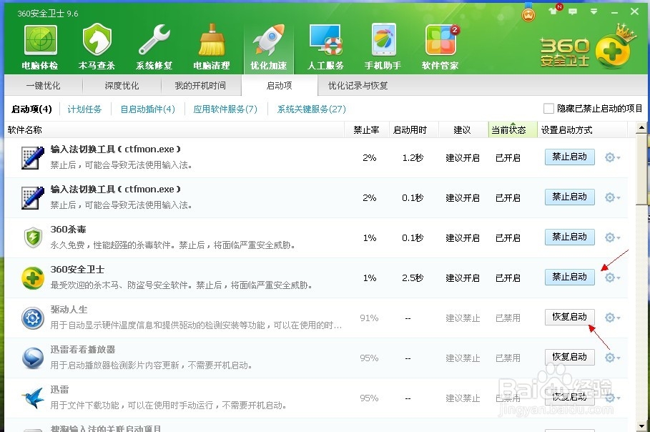Click 禁止启动 for first ctfmon.exe
650x432 pixels.
click(x=570, y=157)
